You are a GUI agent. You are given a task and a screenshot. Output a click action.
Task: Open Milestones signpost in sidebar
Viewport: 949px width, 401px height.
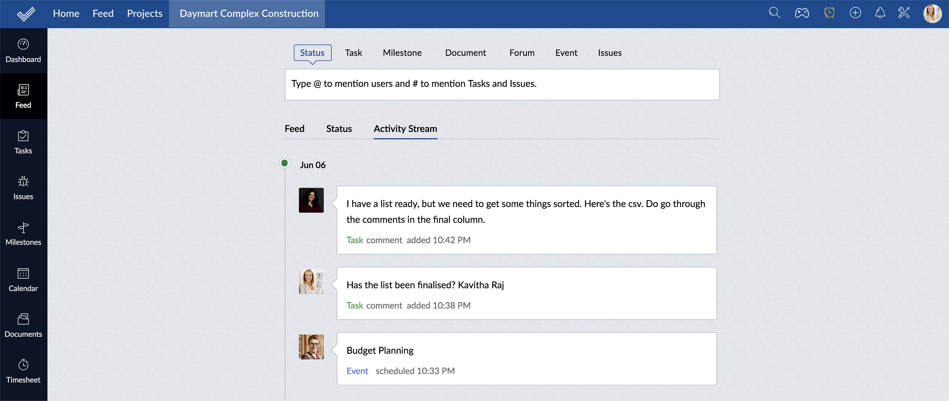23,233
